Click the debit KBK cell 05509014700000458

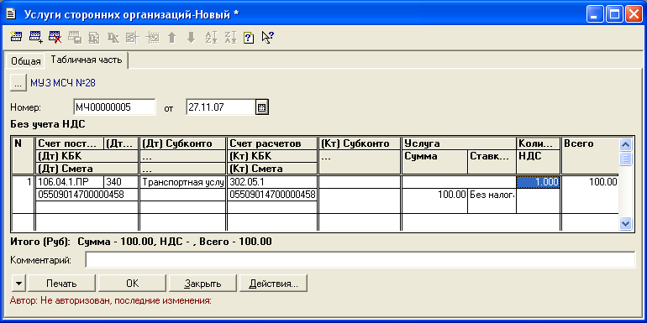click(x=87, y=195)
